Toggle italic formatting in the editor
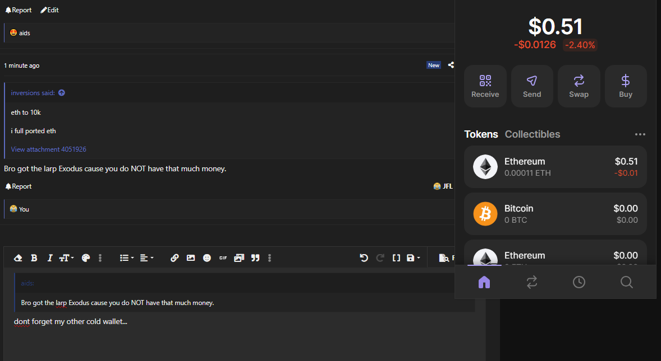This screenshot has height=361, width=661. tap(50, 257)
